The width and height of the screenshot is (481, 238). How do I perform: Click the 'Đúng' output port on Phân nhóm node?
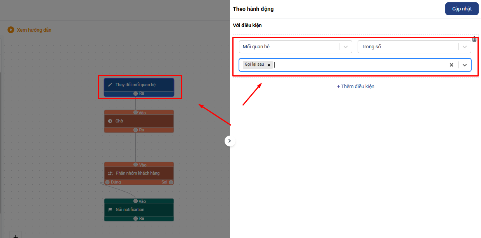(107, 182)
